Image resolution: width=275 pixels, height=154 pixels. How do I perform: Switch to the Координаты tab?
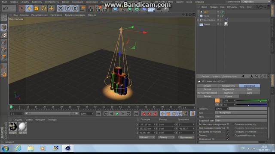(x=228, y=86)
